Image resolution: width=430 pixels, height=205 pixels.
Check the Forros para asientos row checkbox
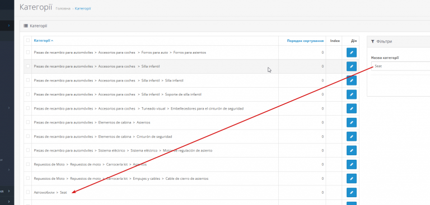[x=27, y=52]
